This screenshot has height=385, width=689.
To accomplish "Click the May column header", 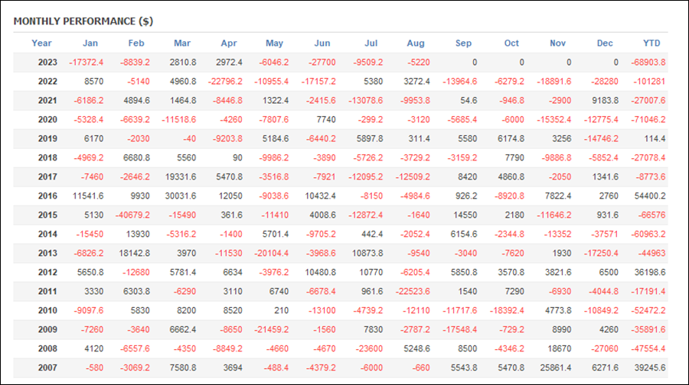I will coord(274,43).
